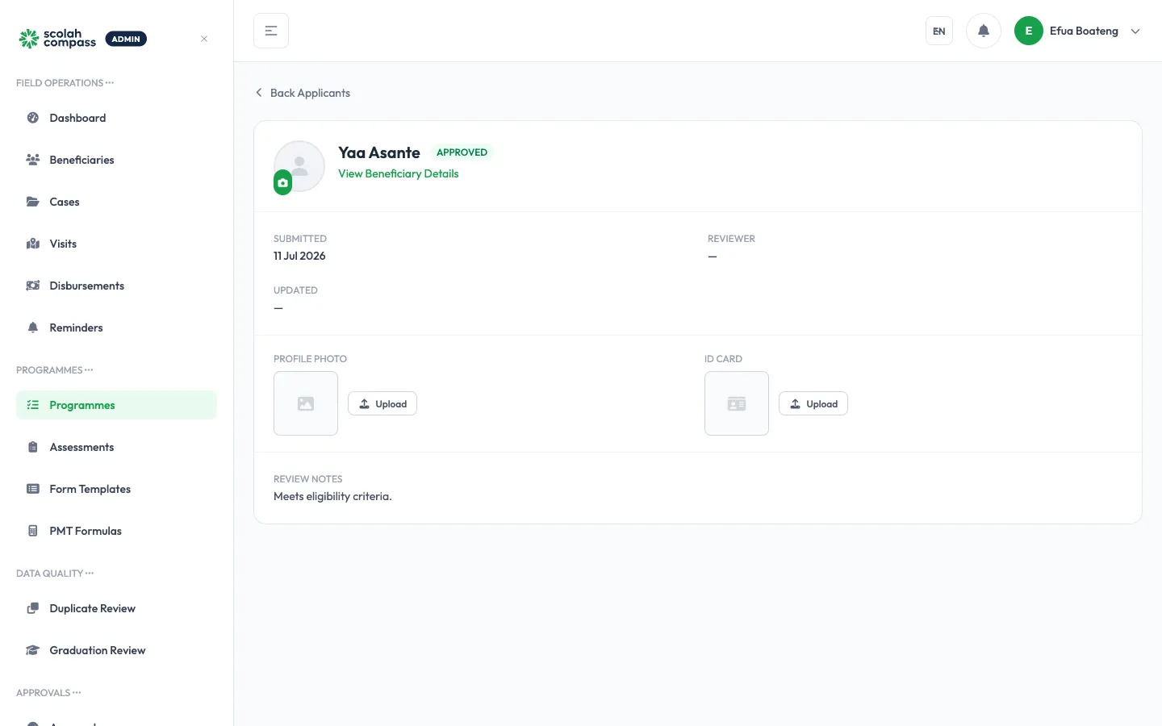Collapse the Field Operations section
Viewport: 1162px width, 726px height.
(x=65, y=83)
